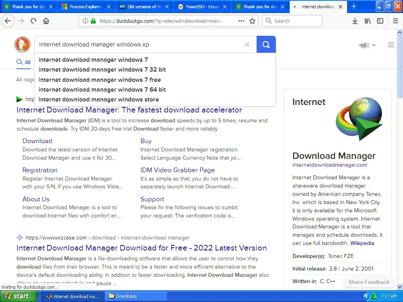
Task: Open the DuckDuckGo megaphone dropdown
Action: 368,45
